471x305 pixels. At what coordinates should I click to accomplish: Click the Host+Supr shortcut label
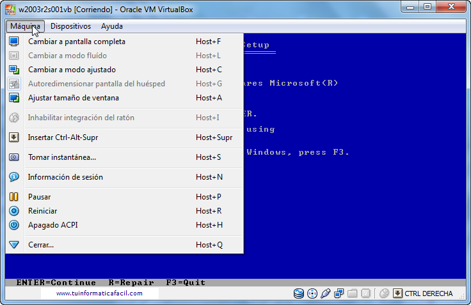tap(214, 137)
